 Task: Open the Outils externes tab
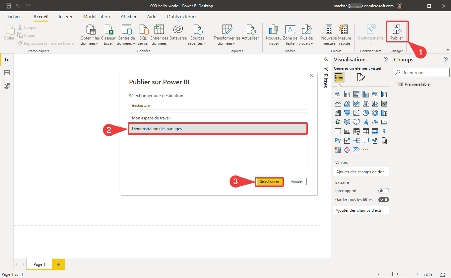tap(182, 17)
